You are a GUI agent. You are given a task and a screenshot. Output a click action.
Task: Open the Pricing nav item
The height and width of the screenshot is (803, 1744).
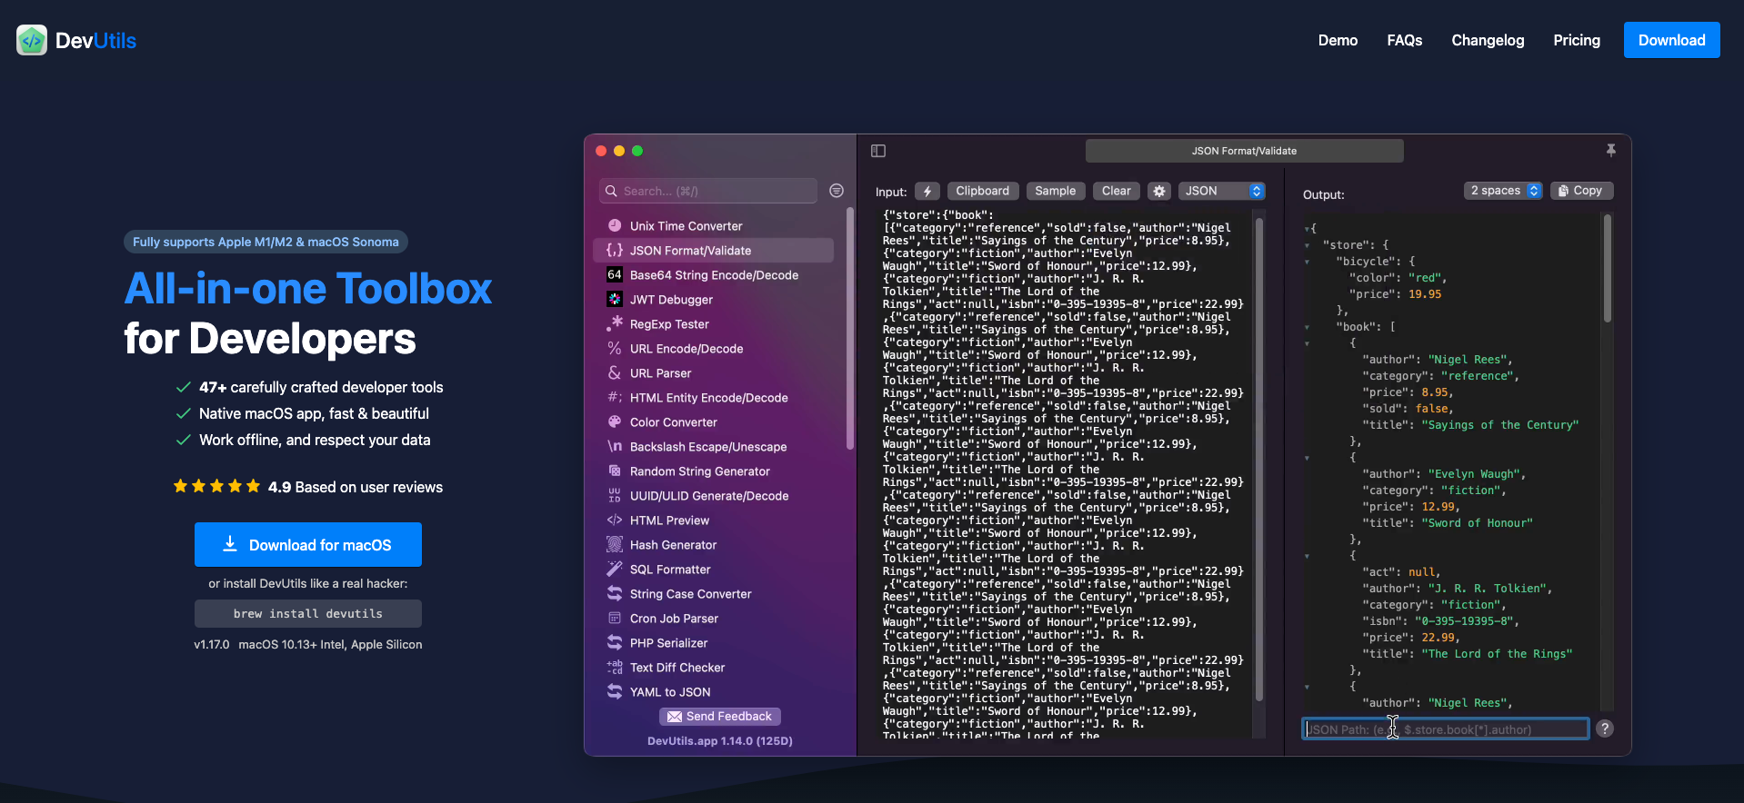(1577, 40)
